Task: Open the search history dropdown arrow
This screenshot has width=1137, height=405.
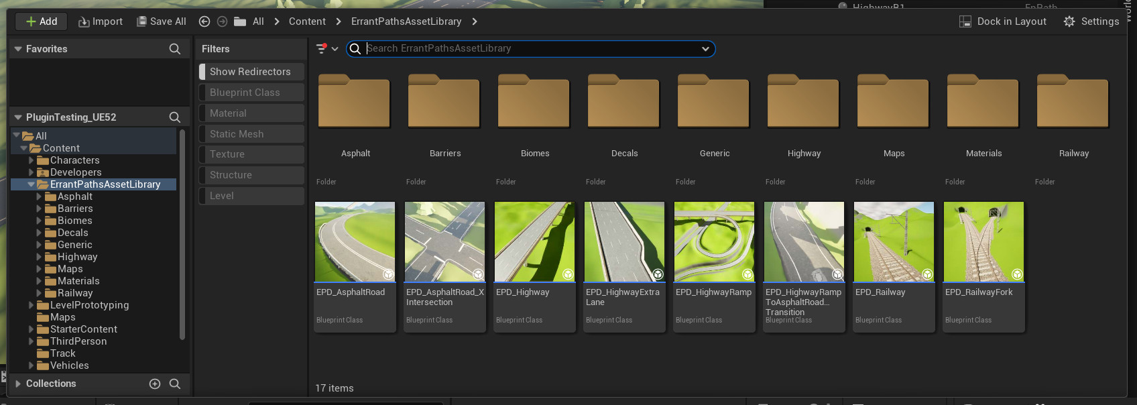Action: click(705, 49)
